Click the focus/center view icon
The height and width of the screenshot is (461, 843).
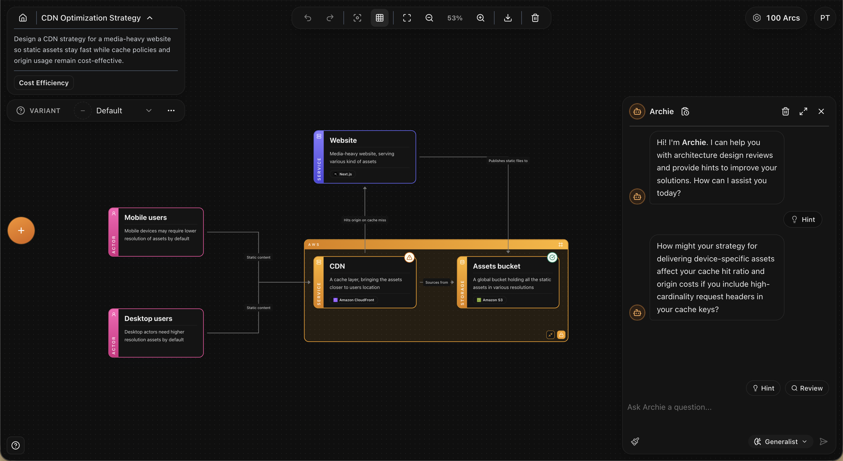357,18
